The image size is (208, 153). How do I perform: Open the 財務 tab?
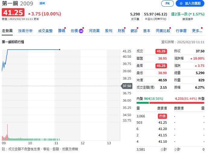click(x=121, y=31)
